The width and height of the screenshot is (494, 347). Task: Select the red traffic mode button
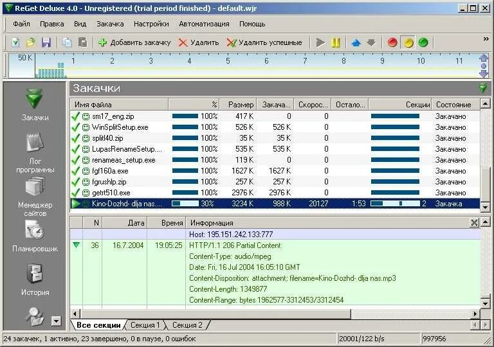point(392,42)
